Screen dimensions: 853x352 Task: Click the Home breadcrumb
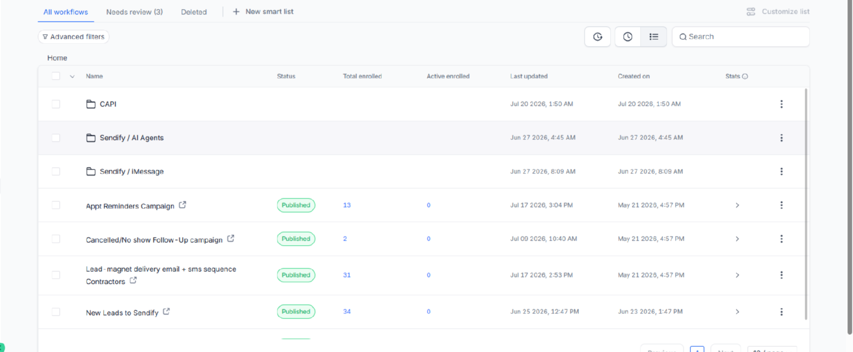point(57,58)
